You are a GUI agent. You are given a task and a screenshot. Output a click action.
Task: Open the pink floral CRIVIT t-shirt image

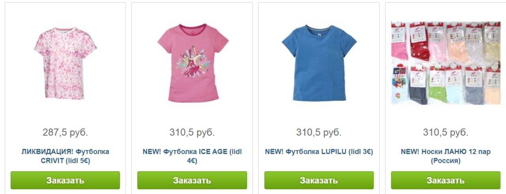tap(65, 63)
